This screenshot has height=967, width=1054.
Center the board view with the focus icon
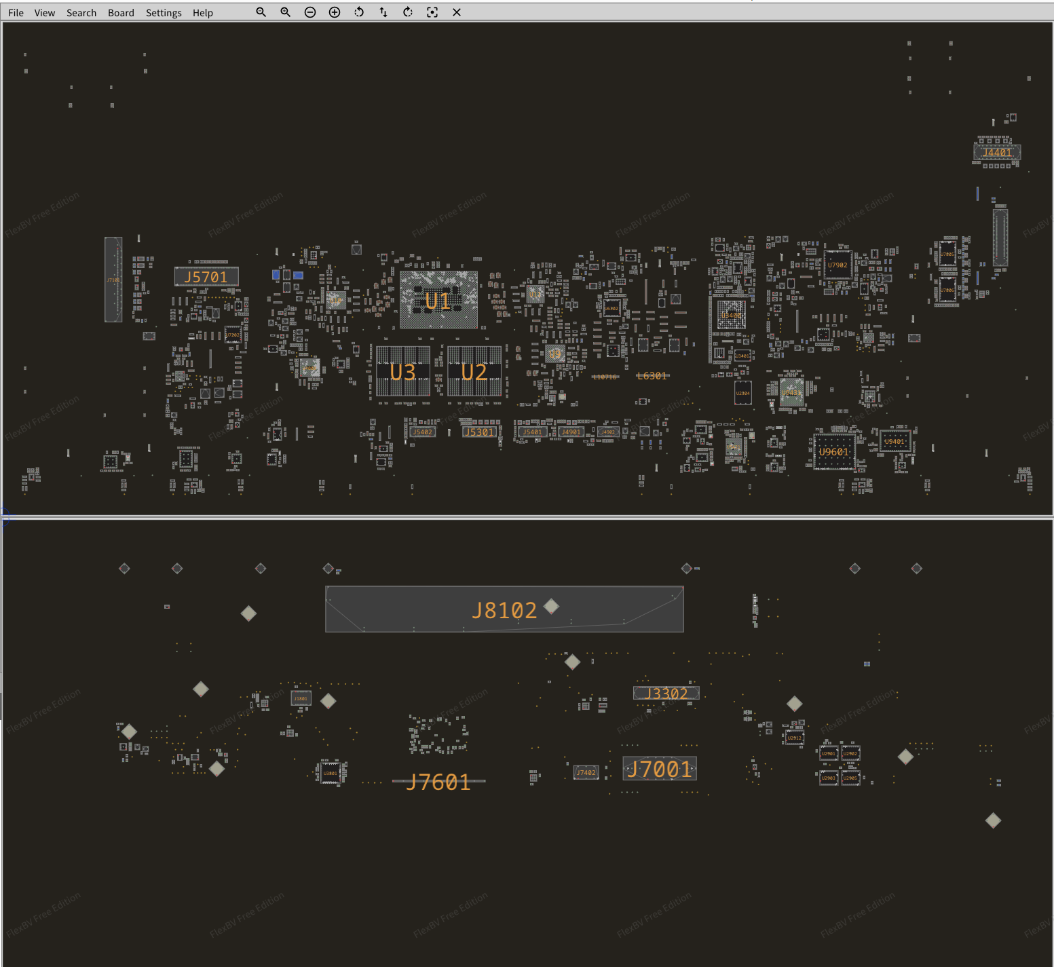(x=432, y=12)
